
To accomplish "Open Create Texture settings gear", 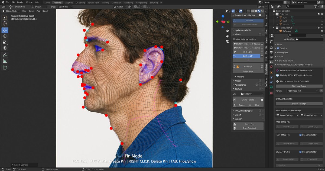I will (x=262, y=100).
